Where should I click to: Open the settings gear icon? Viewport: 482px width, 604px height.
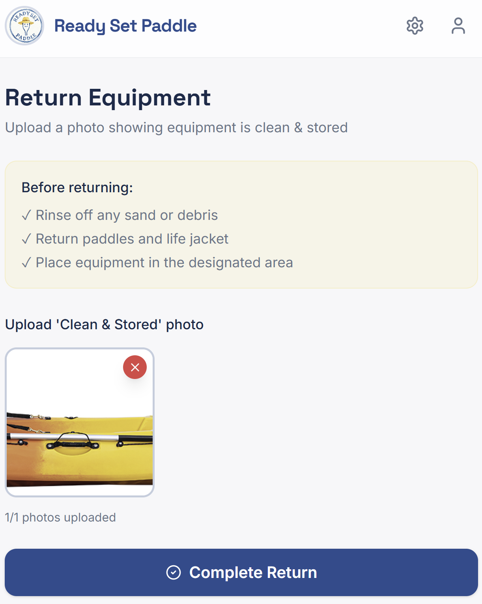tap(415, 26)
